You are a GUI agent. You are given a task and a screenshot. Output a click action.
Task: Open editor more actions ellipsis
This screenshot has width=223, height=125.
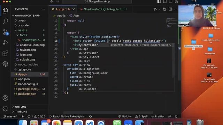(176, 9)
